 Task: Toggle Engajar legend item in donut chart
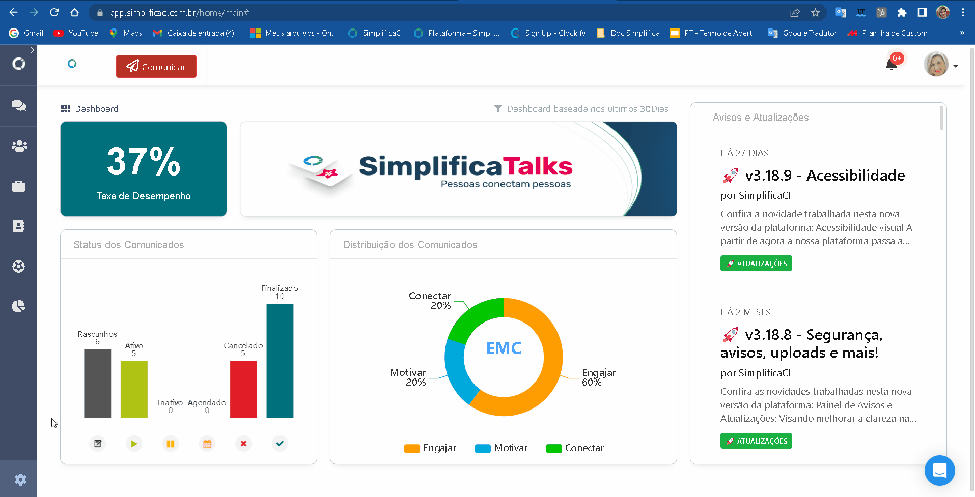(430, 448)
